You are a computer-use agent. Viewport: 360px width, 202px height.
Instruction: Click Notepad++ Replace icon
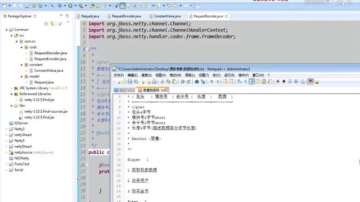coord(202,81)
